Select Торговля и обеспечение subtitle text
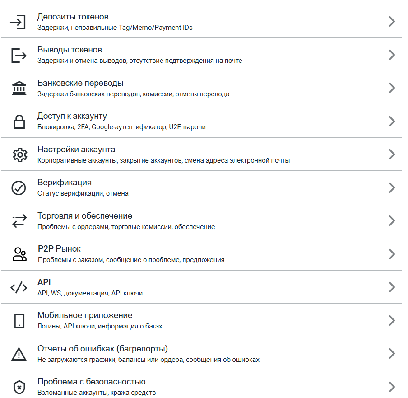This screenshot has height=398, width=408. click(126, 227)
